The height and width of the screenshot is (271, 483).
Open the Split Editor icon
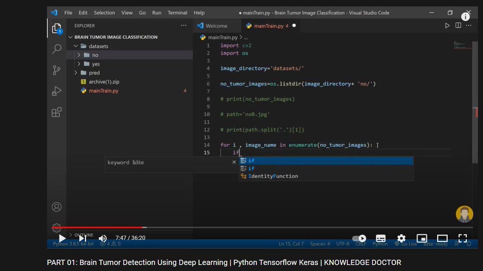(458, 25)
